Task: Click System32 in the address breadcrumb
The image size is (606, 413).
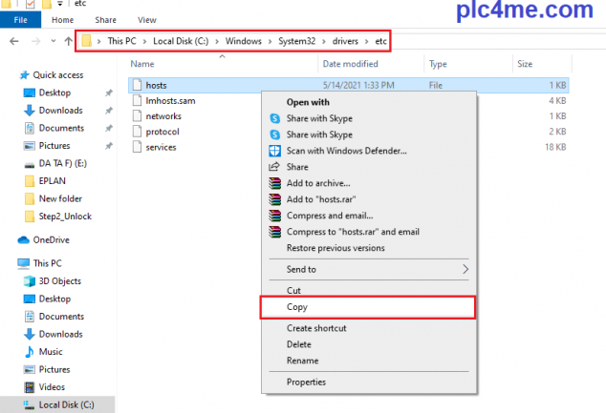Action: (x=299, y=42)
